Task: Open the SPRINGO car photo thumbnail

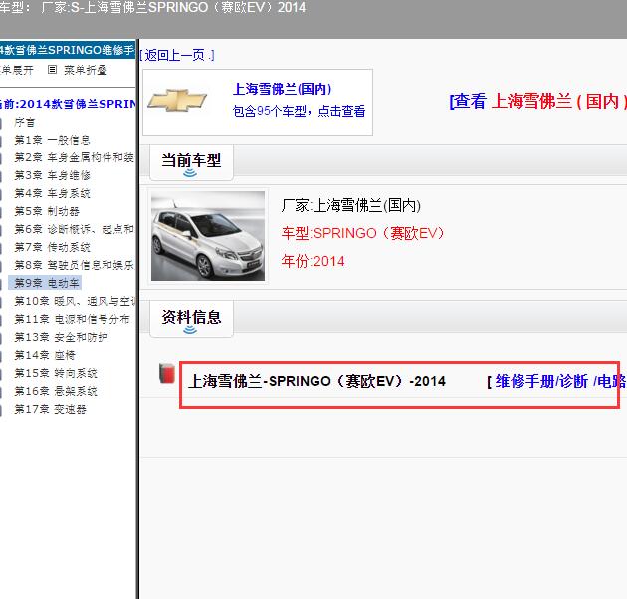Action: point(208,236)
